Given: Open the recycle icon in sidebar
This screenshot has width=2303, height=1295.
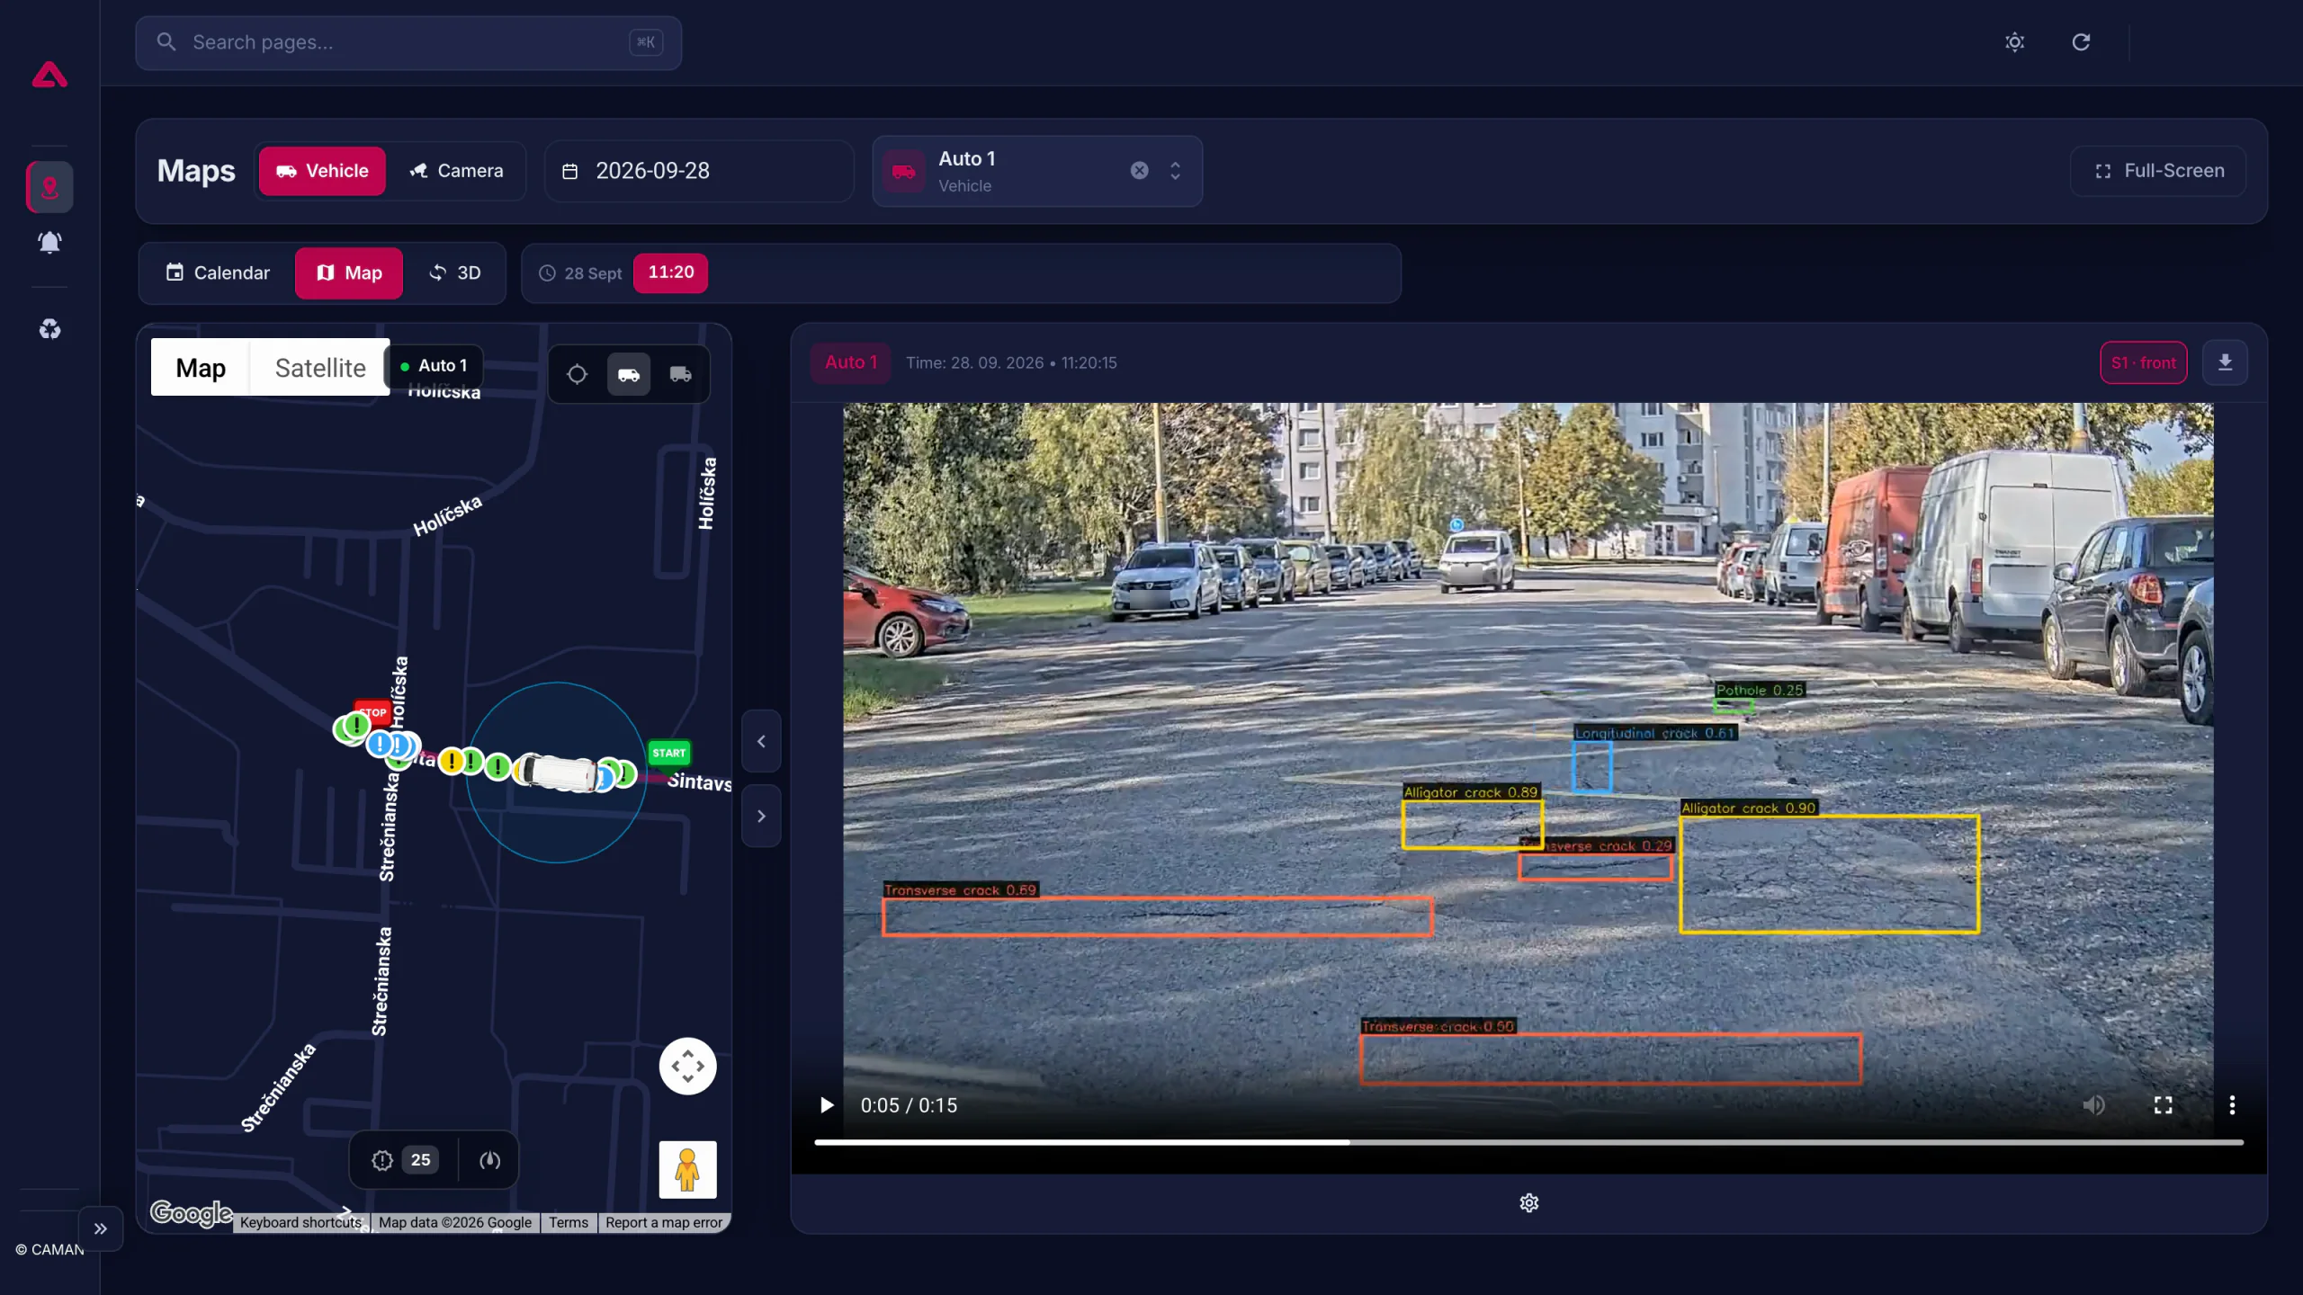Looking at the screenshot, I should (x=49, y=329).
